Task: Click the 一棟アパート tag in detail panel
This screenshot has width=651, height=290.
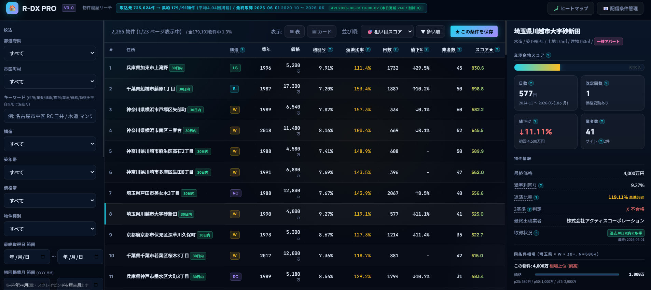Action: (608, 42)
